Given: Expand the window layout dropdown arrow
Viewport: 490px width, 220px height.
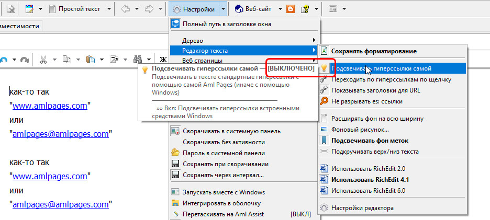Looking at the screenshot, I should [344, 9].
